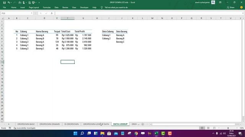Click the vertical scrollbar down arrow
245x137 pixels.
tap(243, 121)
